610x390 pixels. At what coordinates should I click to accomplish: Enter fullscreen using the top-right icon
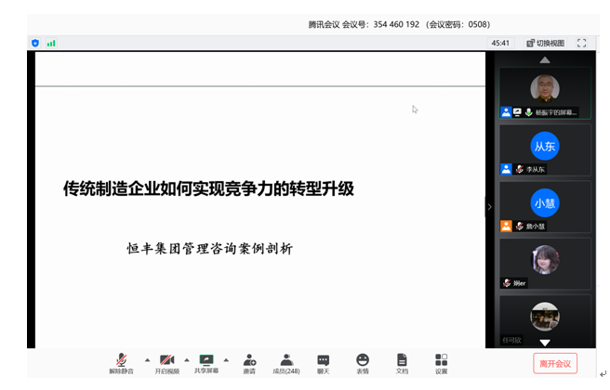[581, 43]
